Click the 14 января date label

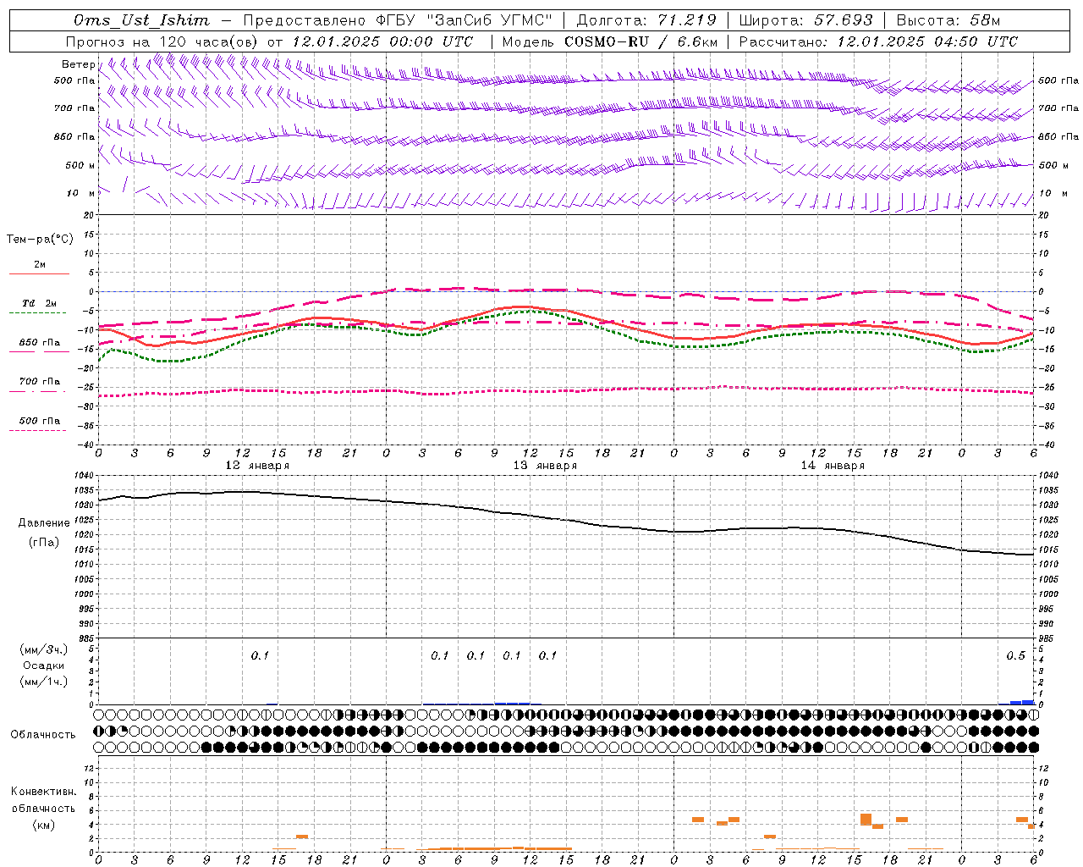click(833, 466)
